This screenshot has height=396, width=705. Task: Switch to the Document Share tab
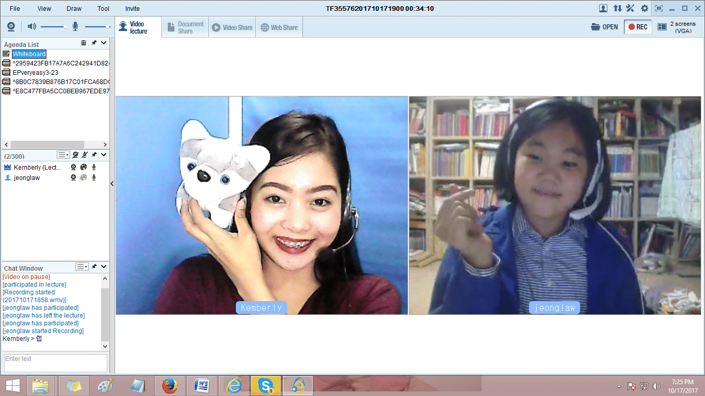tap(185, 27)
